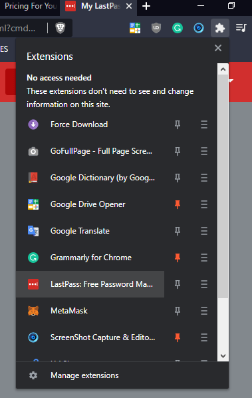The height and width of the screenshot is (398, 252).
Task: Open more actions menu for Google Dictionary
Action: [204, 178]
